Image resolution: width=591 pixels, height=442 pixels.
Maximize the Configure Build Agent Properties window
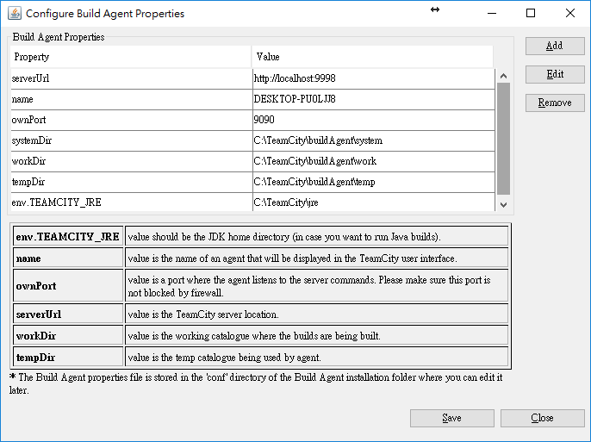coord(531,13)
